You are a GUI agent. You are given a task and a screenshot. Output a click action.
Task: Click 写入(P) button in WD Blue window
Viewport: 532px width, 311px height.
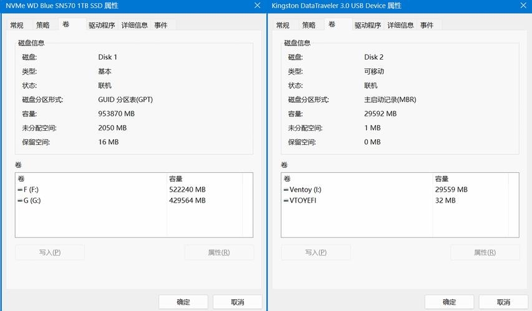tap(50, 253)
